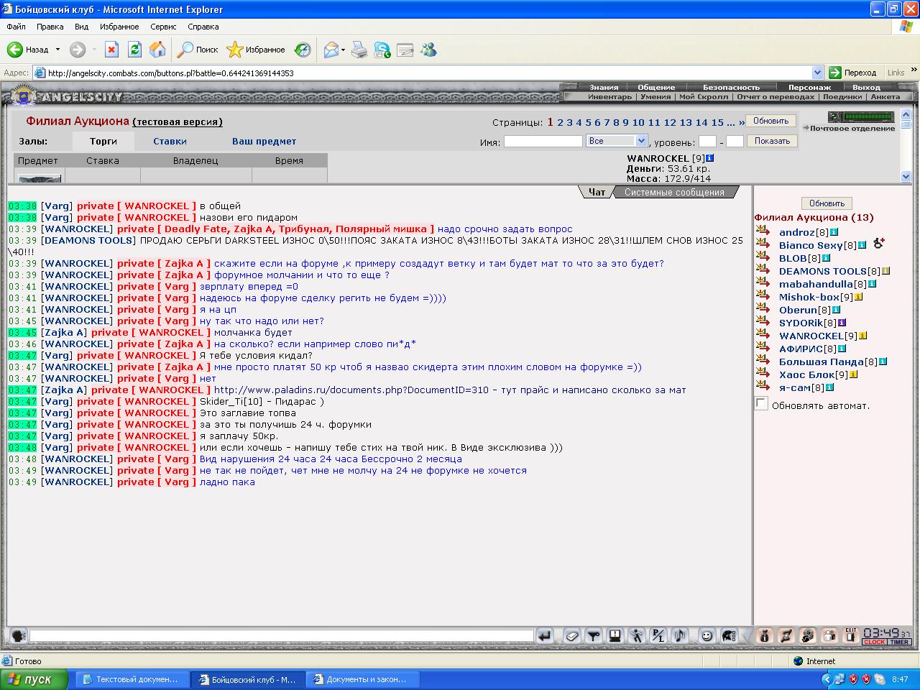Switch clock display to CLOCK mode
The width and height of the screenshot is (920, 690).
874,642
